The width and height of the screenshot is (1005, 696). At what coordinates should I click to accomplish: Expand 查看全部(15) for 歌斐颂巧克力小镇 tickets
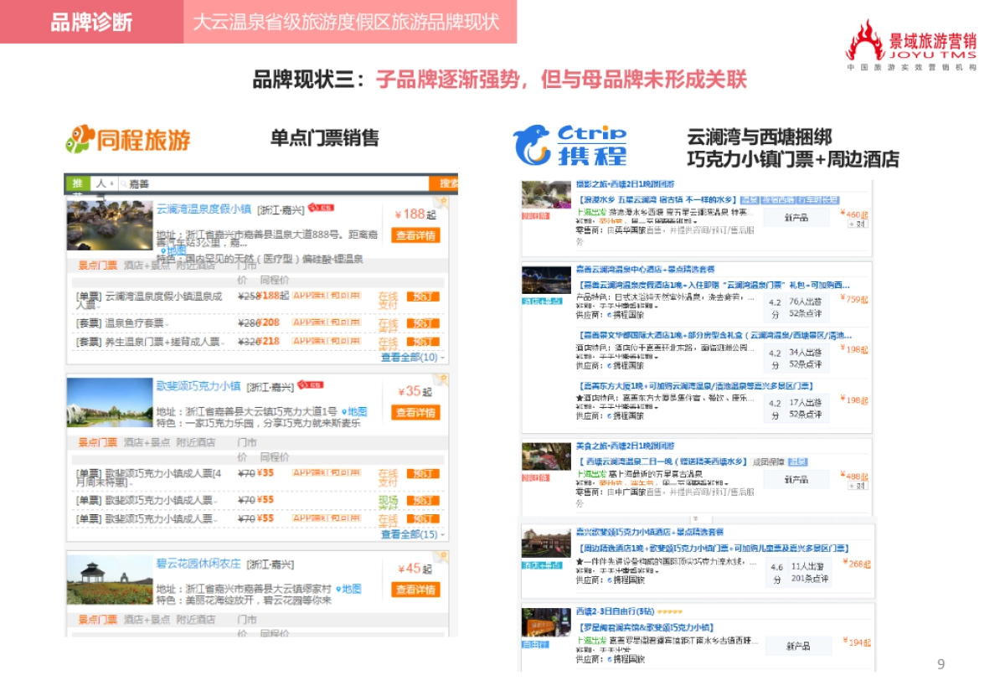coord(410,535)
